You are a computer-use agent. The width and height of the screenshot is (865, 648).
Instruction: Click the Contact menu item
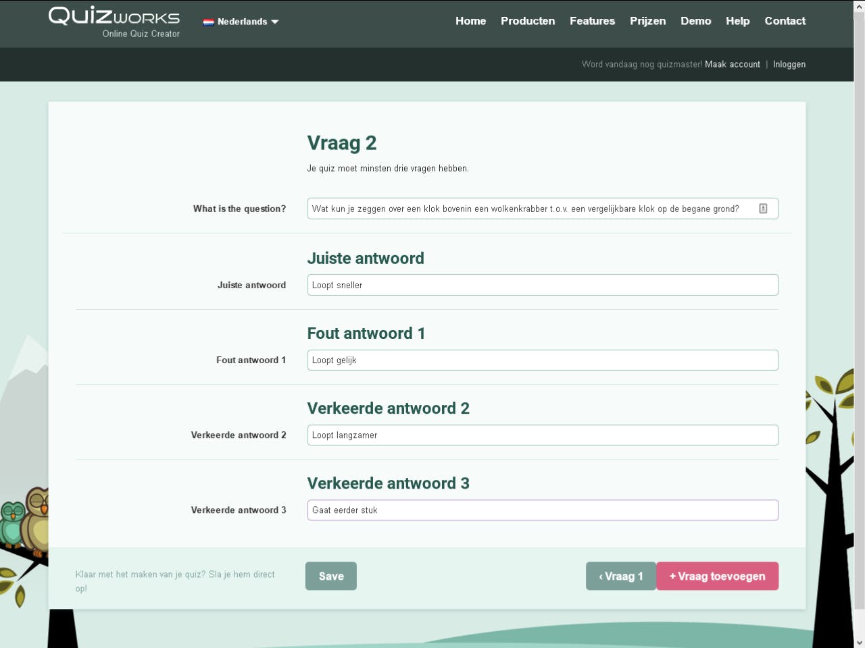(x=785, y=21)
